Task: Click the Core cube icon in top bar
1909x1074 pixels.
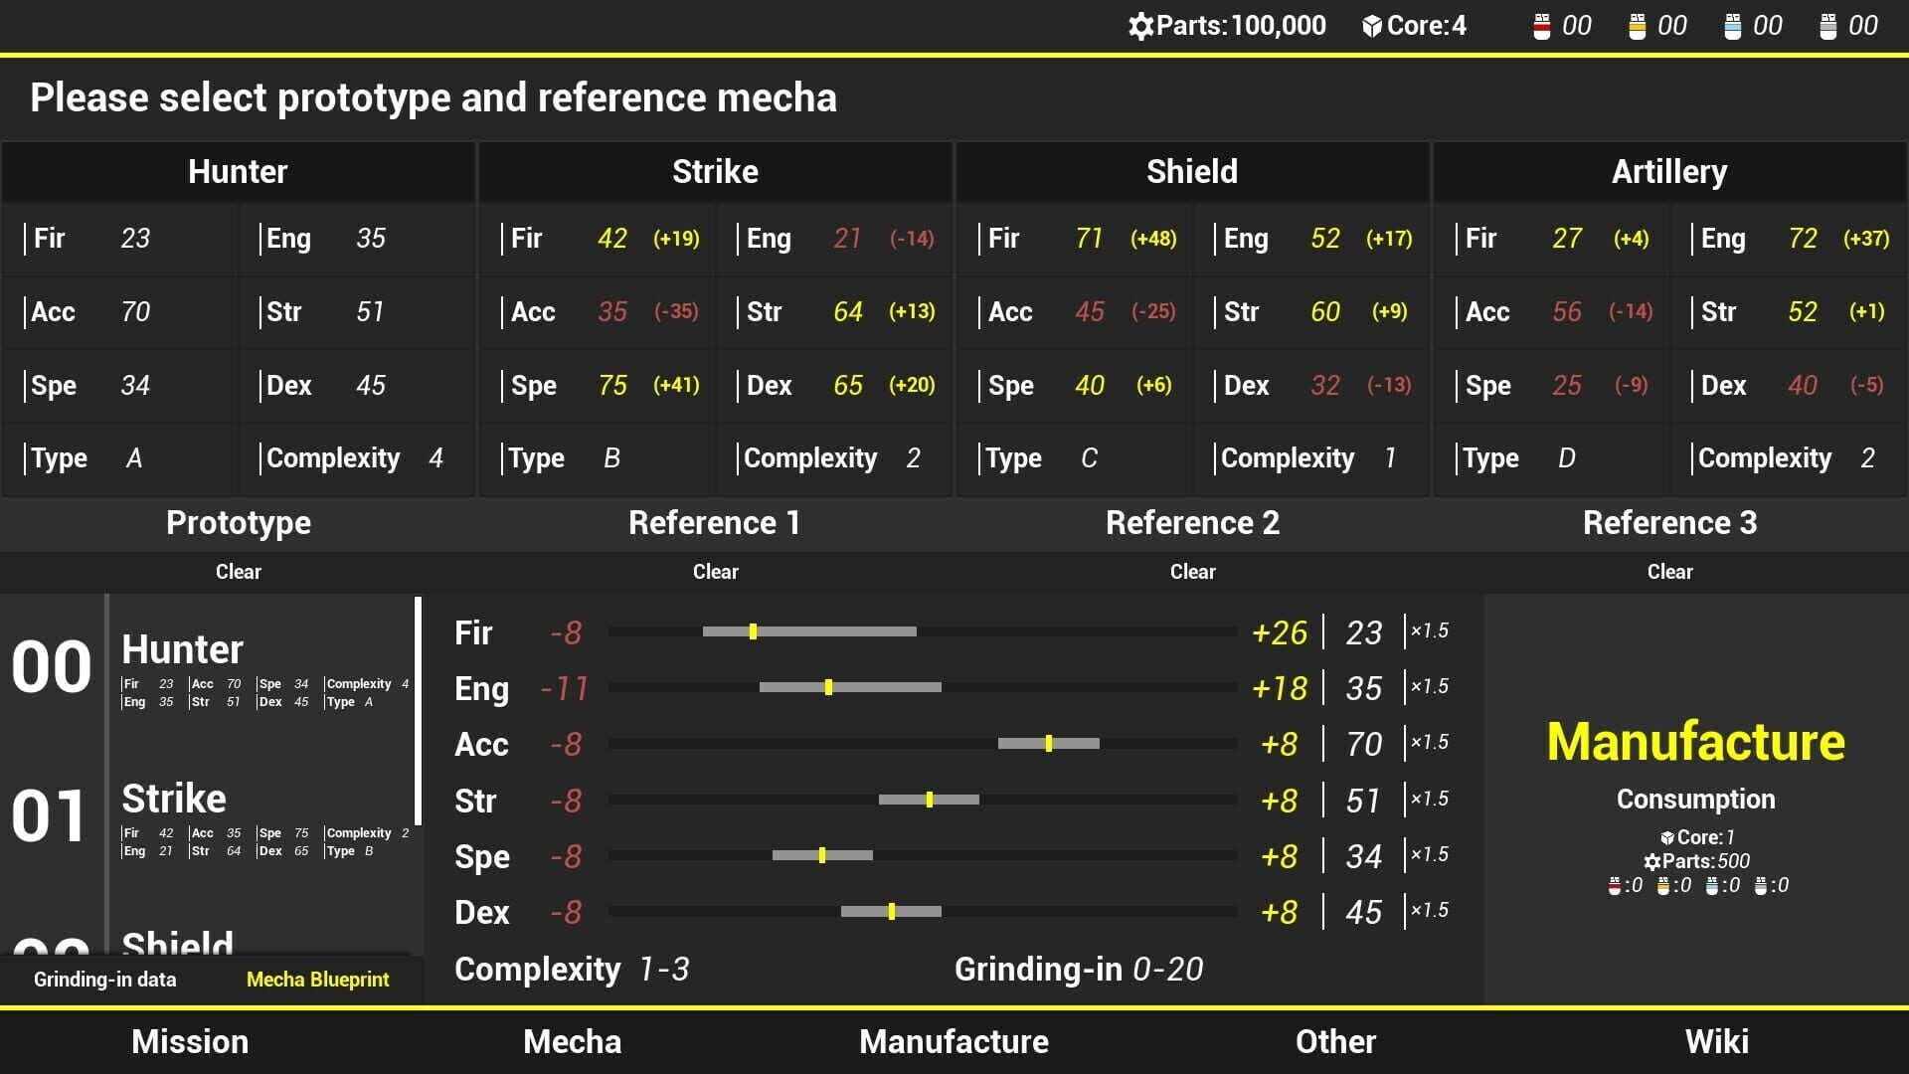Action: [1372, 25]
